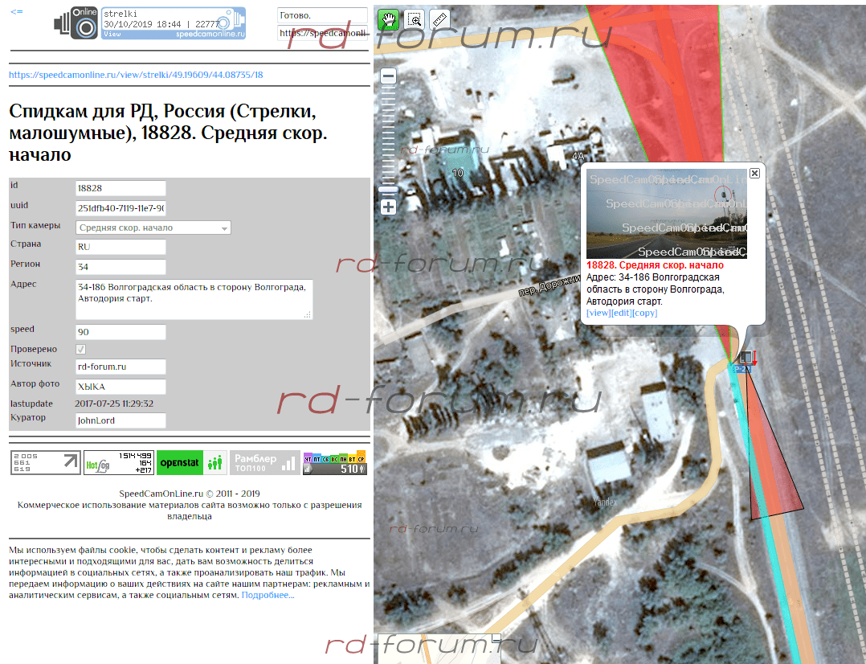Select the ruler measurement tool

coord(439,20)
